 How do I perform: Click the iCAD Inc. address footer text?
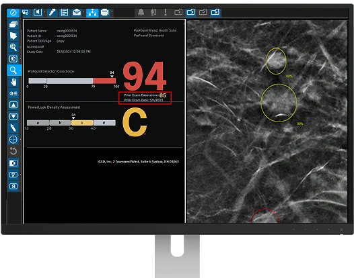tap(138, 162)
